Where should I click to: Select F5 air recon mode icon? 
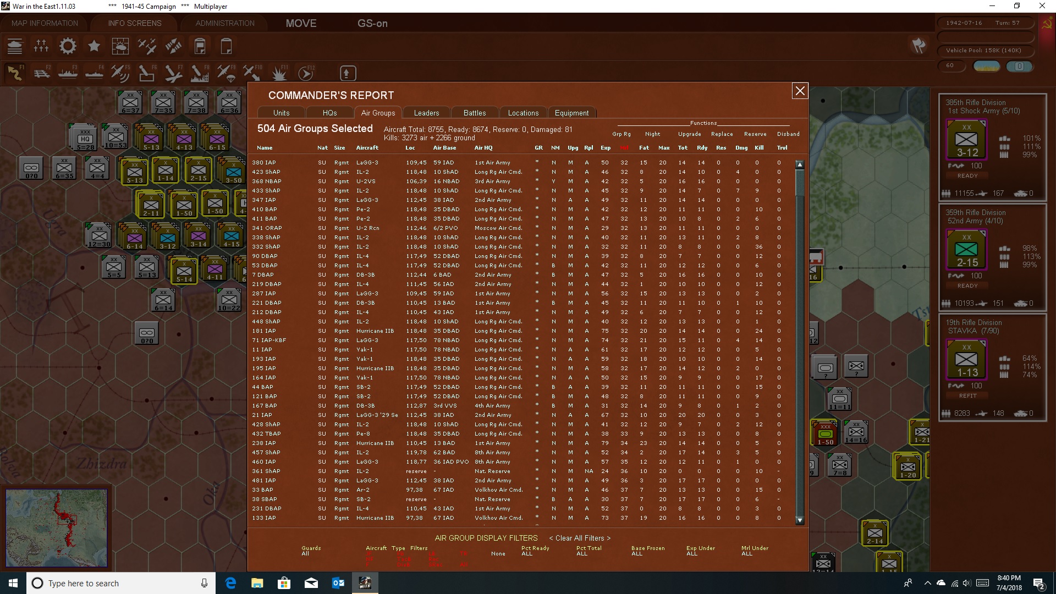pos(120,73)
